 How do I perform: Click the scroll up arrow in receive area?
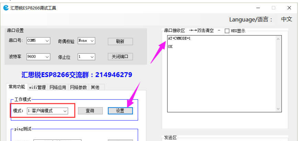(278, 39)
